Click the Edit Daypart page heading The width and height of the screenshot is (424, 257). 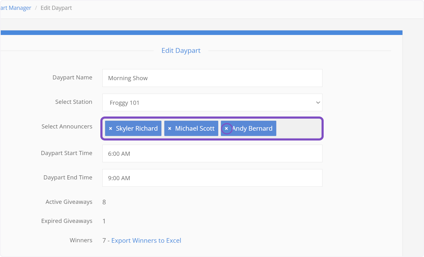[181, 50]
